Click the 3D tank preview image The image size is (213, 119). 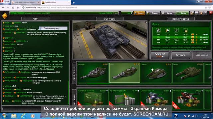pos(110,40)
